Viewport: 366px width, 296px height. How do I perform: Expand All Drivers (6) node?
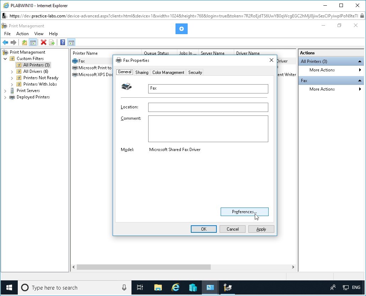click(12, 72)
